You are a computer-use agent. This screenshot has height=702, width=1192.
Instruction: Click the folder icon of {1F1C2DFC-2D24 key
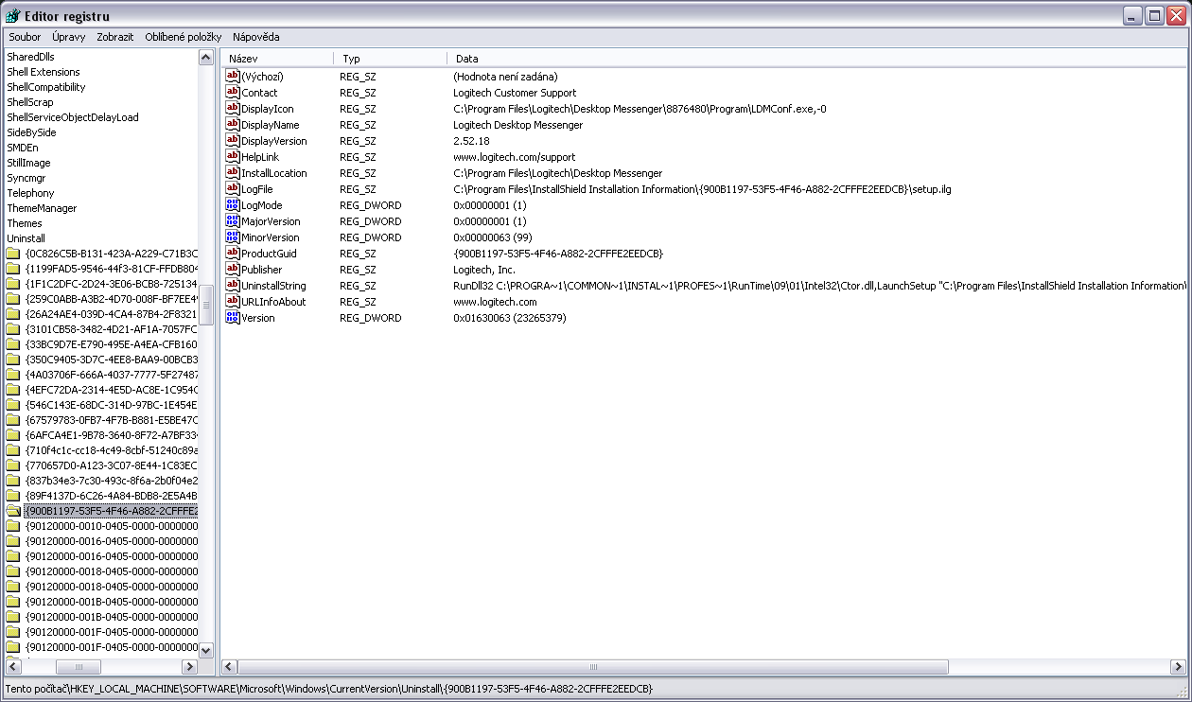click(x=13, y=284)
